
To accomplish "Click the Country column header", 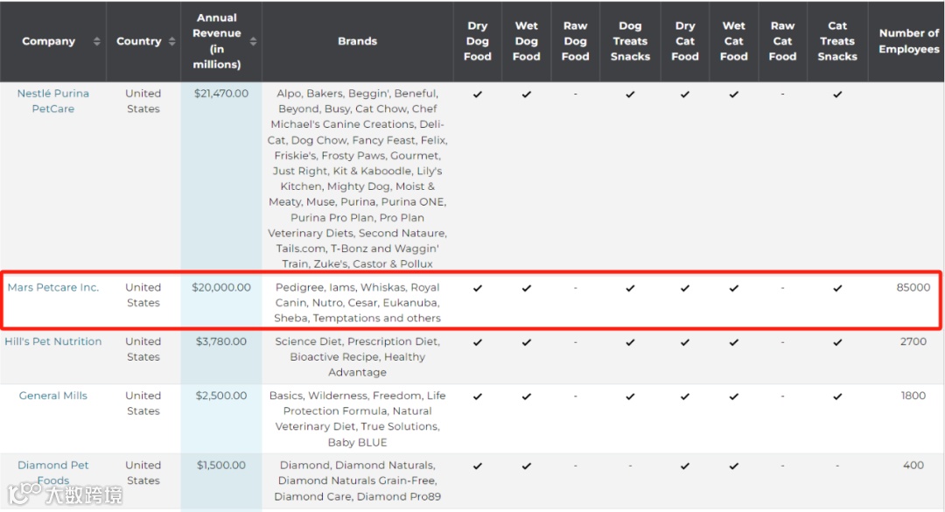I will [138, 41].
